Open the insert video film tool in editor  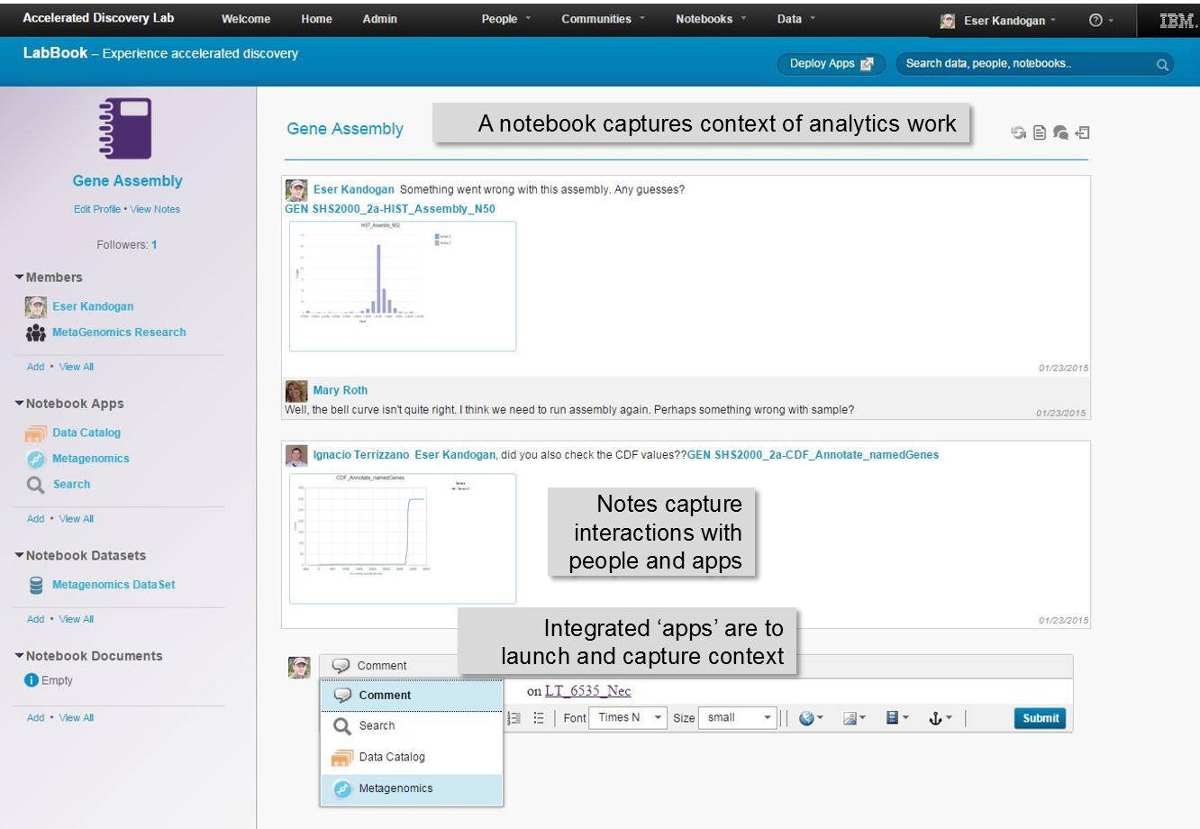pyautogui.click(x=896, y=718)
